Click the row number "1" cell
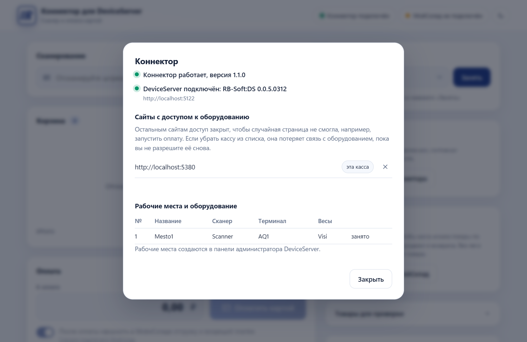The height and width of the screenshot is (342, 527). point(136,236)
